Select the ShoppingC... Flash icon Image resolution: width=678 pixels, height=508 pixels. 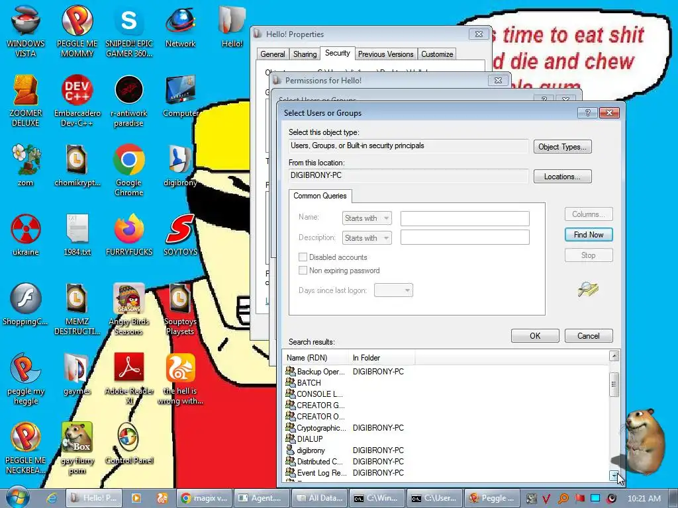pyautogui.click(x=26, y=304)
